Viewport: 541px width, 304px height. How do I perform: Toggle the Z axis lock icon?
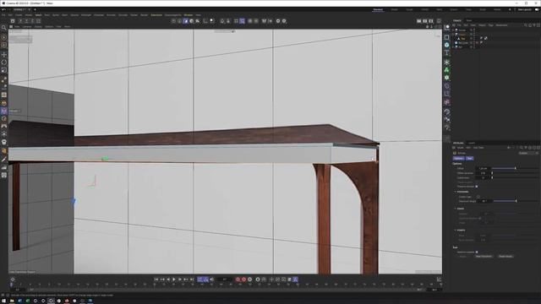tap(32, 21)
